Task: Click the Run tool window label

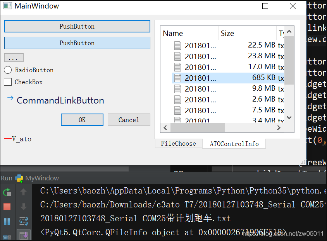Action: (x=7, y=178)
